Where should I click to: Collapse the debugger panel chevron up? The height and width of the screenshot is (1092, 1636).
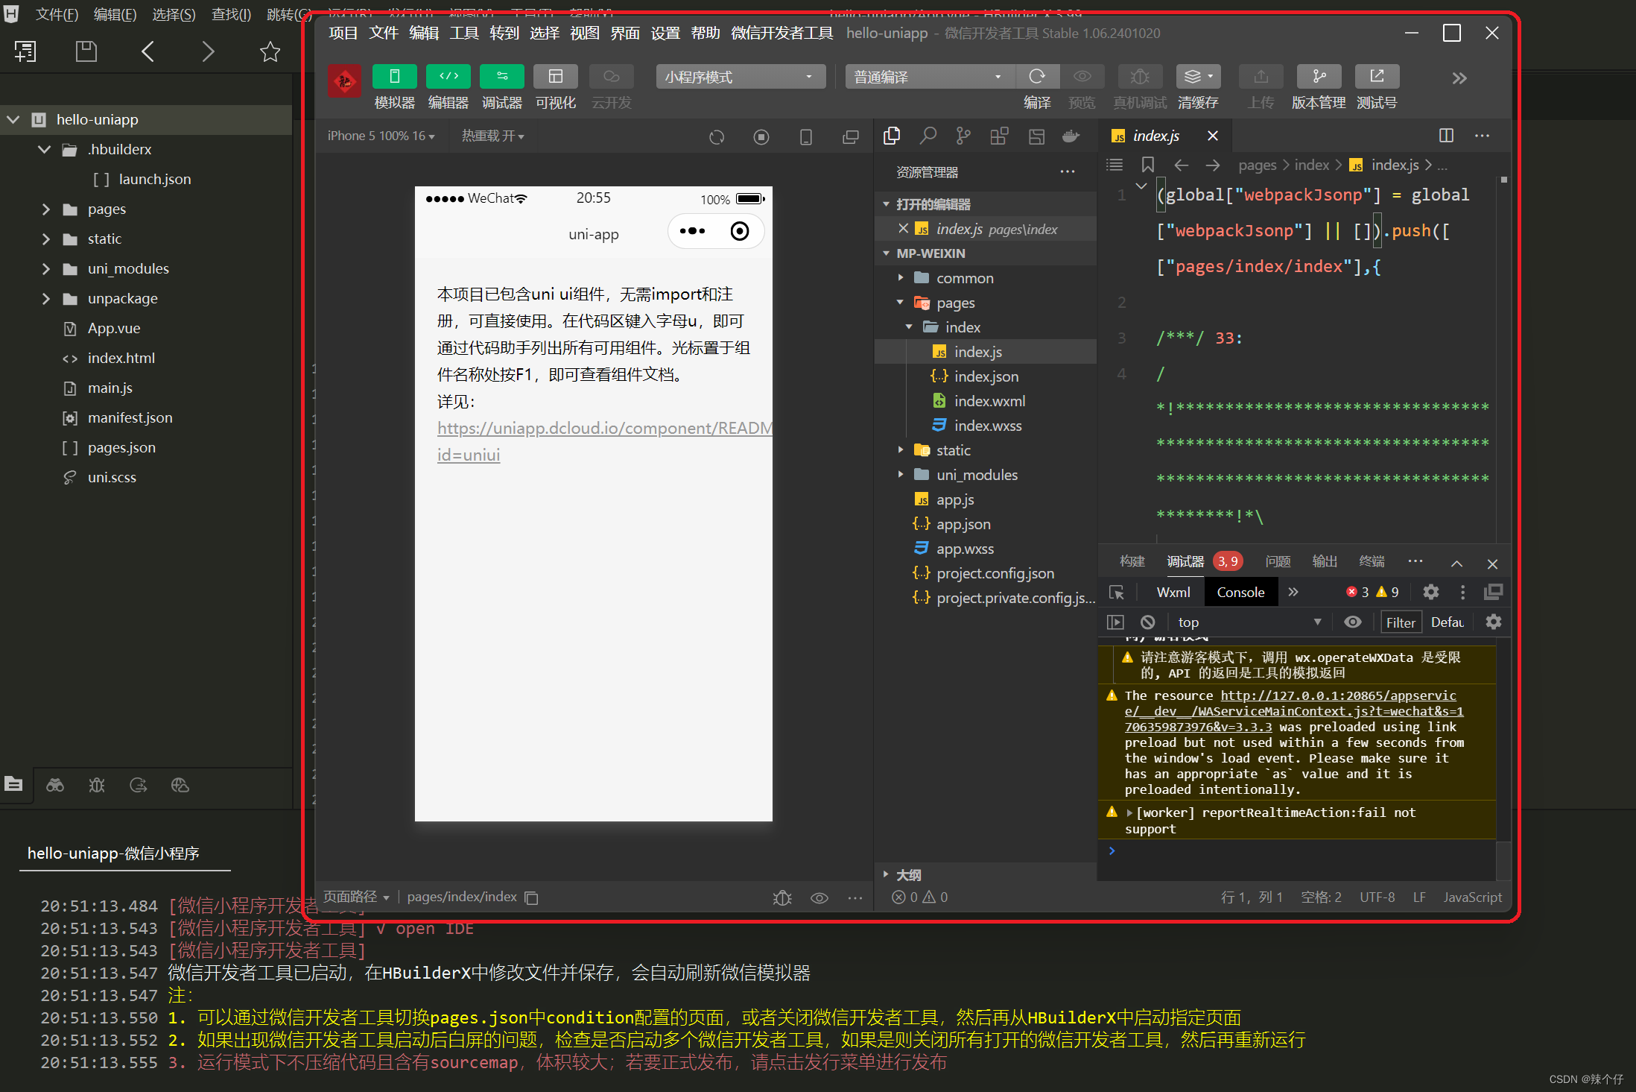click(x=1456, y=564)
